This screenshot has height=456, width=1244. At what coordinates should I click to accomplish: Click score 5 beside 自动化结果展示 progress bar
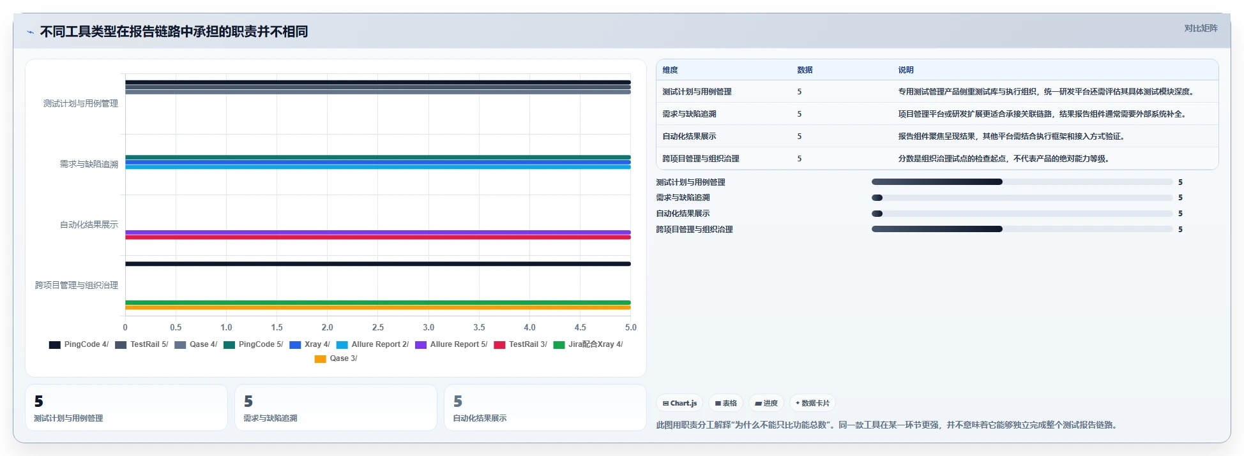pyautogui.click(x=1180, y=214)
